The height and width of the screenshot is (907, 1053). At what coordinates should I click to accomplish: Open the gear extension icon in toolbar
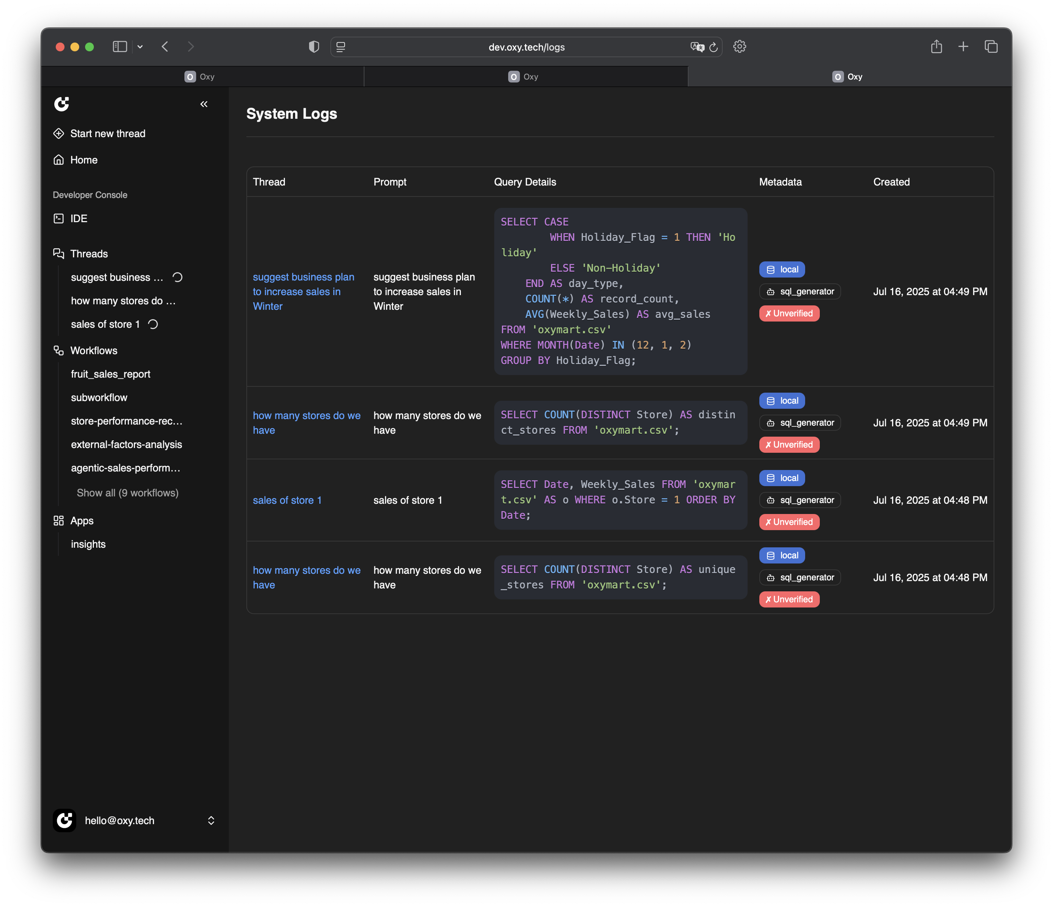[740, 47]
